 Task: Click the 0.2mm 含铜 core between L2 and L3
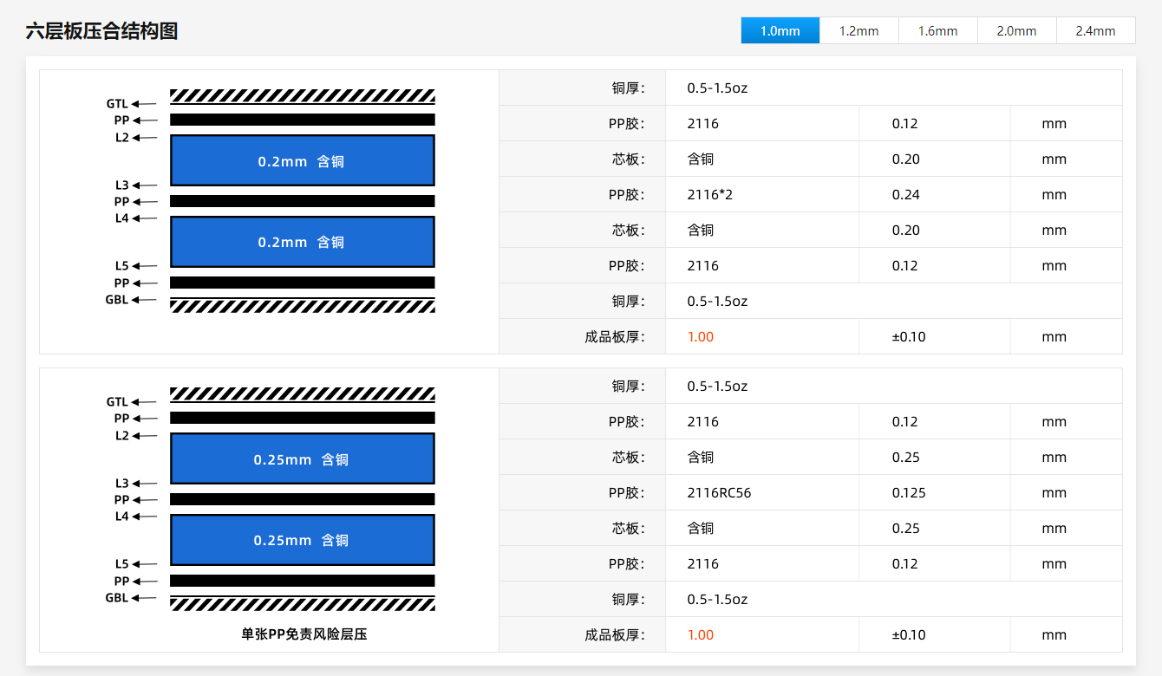(302, 161)
